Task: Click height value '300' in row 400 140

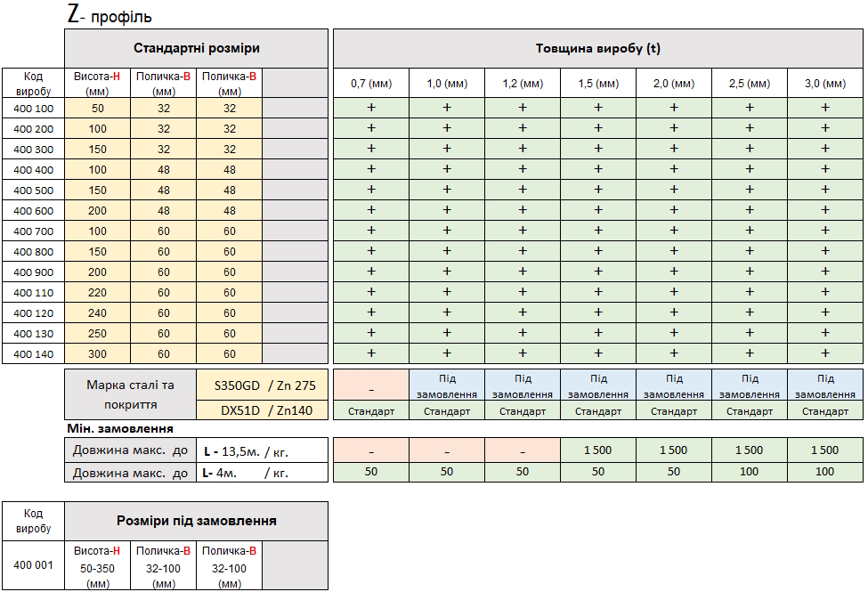Action: point(97,354)
